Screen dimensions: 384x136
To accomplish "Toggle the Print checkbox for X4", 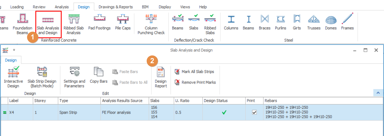I will (254, 113).
